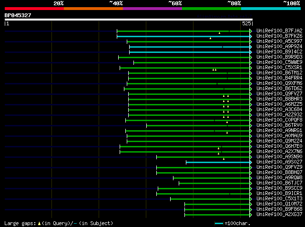305x227 pixels.
Task: Select the UniRef100_B8BHQ7 label
Action: pyautogui.click(x=279, y=173)
